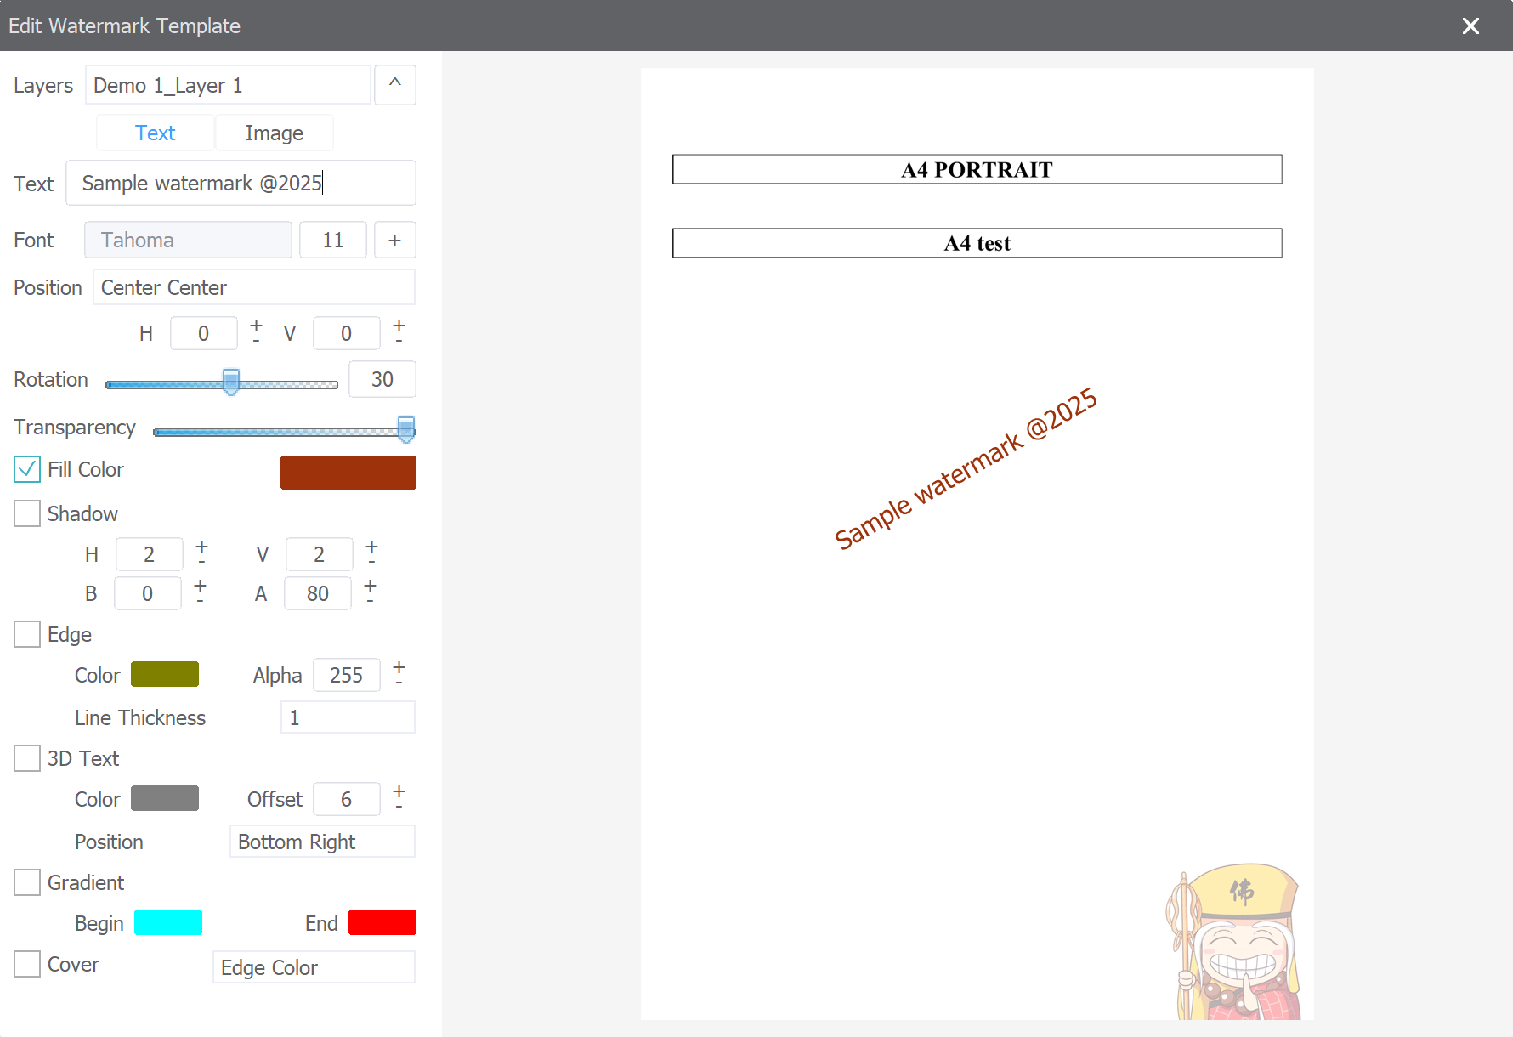Switch to the Image tab
The image size is (1513, 1037).
[x=274, y=133]
